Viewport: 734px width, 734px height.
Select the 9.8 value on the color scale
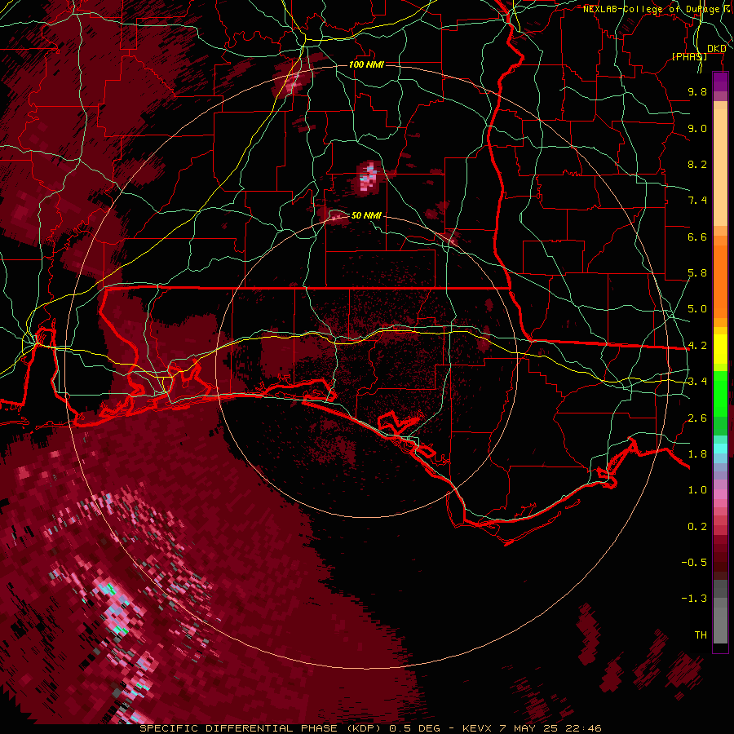(697, 91)
